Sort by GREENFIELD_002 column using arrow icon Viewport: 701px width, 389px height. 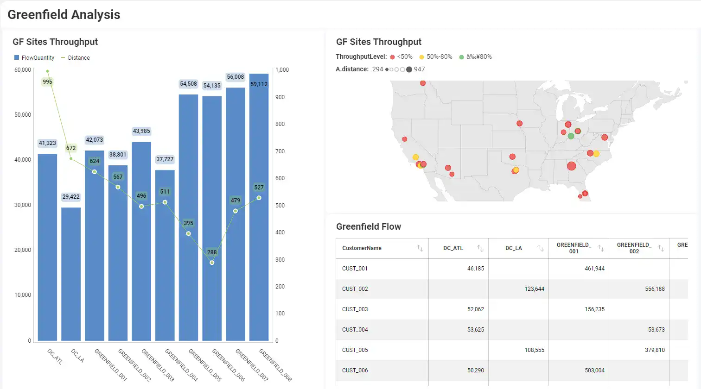(661, 248)
